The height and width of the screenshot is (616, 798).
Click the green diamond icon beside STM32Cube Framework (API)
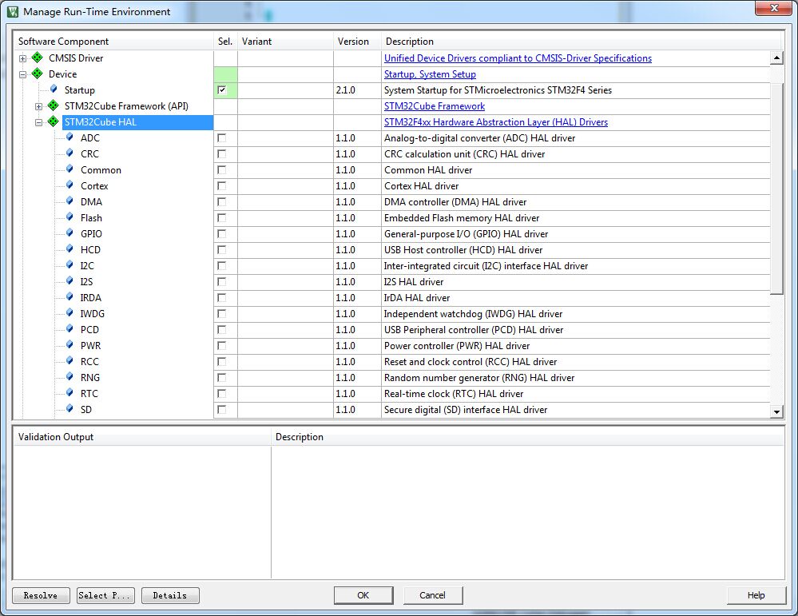click(53, 105)
